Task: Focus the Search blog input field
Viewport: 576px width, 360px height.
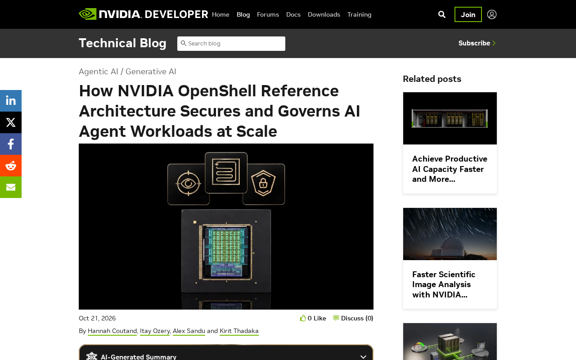Action: 231,44
